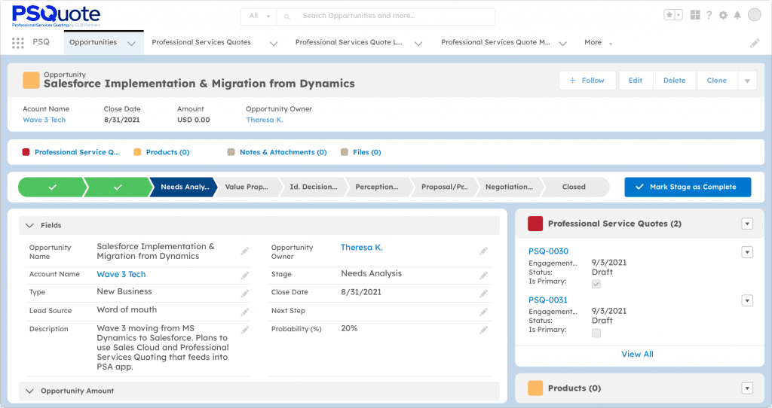This screenshot has width=772, height=408.
Task: Open the Notifications bell icon
Action: click(x=737, y=15)
